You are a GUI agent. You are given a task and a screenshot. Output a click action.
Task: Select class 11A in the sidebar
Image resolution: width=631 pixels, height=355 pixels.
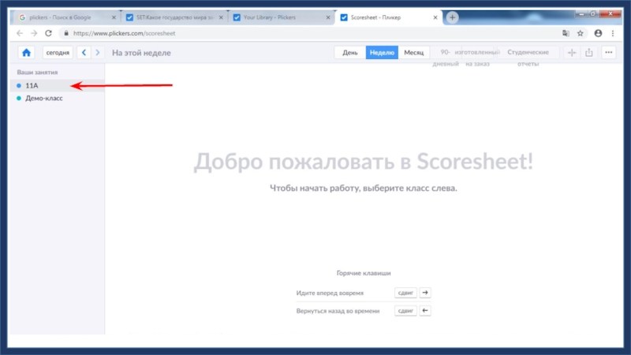point(32,85)
